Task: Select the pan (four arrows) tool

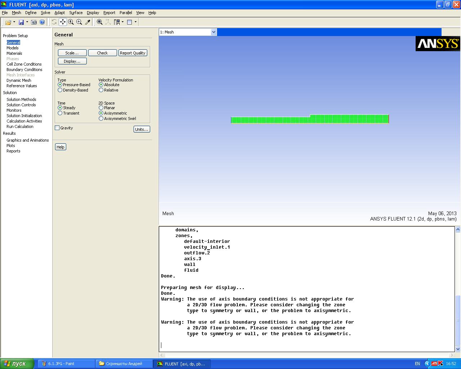Action: click(63, 22)
